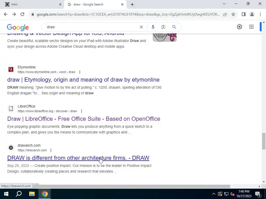Image resolution: width=266 pixels, height=199 pixels.
Task: Click the address bar URL
Action: point(128,15)
